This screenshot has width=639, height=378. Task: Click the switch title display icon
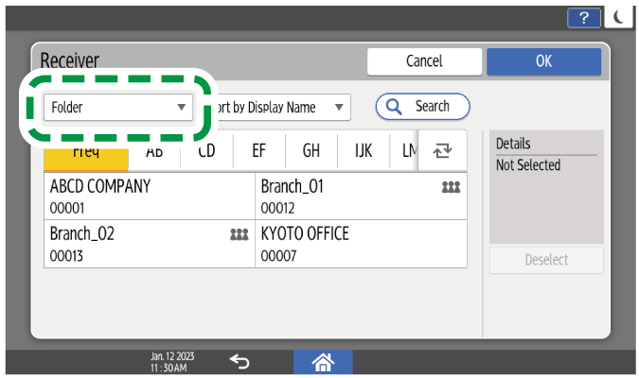click(x=442, y=150)
